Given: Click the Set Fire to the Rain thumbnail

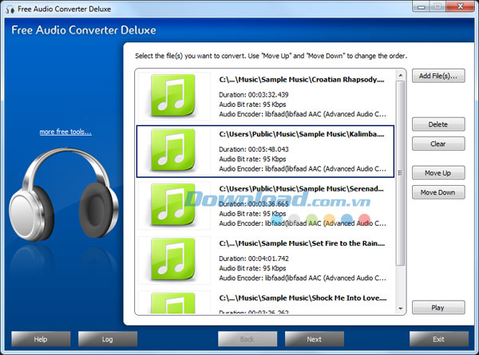Looking at the screenshot, I should click(173, 259).
